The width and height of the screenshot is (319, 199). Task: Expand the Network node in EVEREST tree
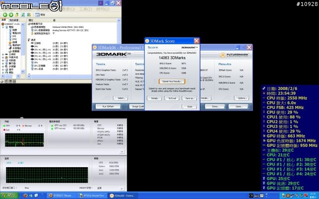(3, 73)
